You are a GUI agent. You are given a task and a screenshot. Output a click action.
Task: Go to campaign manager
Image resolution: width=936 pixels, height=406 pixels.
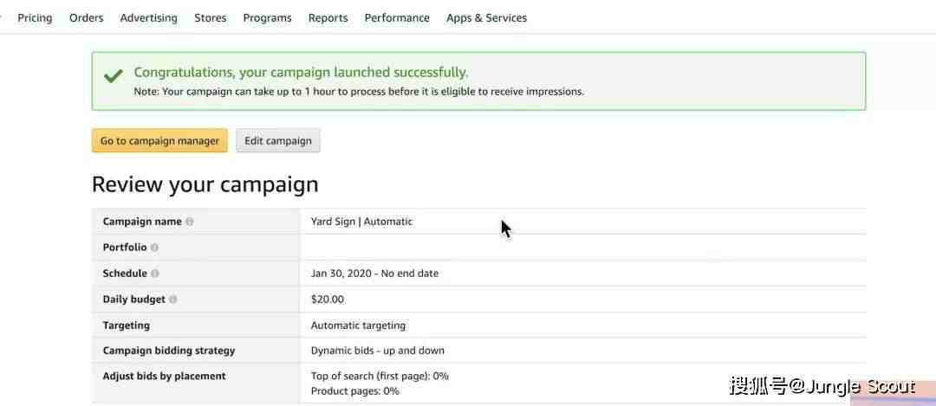(159, 141)
